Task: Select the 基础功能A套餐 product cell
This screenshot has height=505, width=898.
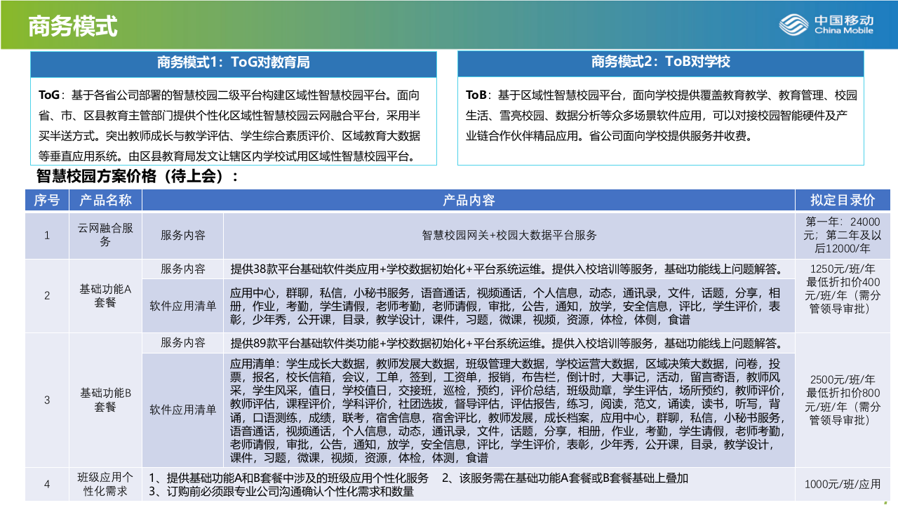Action: point(105,296)
